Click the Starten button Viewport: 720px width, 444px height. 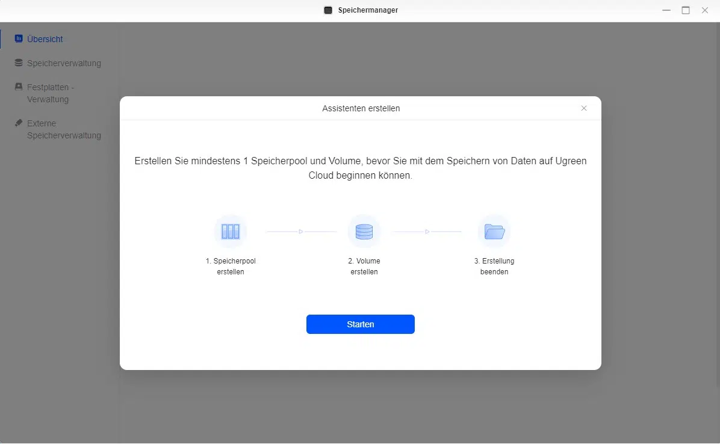361,324
